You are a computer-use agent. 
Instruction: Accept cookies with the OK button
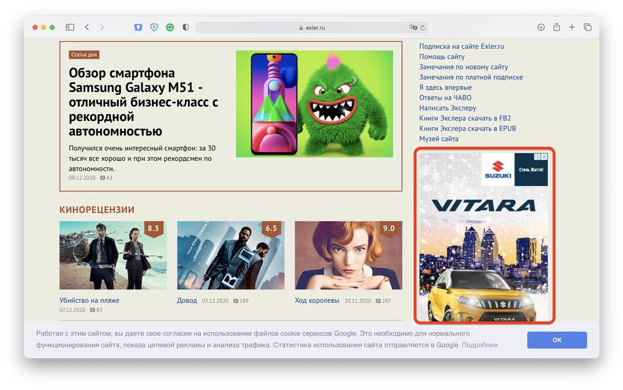(x=556, y=340)
